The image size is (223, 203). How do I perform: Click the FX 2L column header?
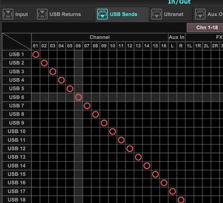(207, 46)
